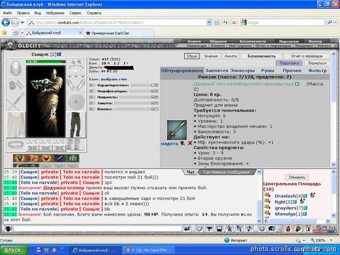Click the dark blade ability icon
This screenshot has height=255, width=340.
[x=59, y=158]
